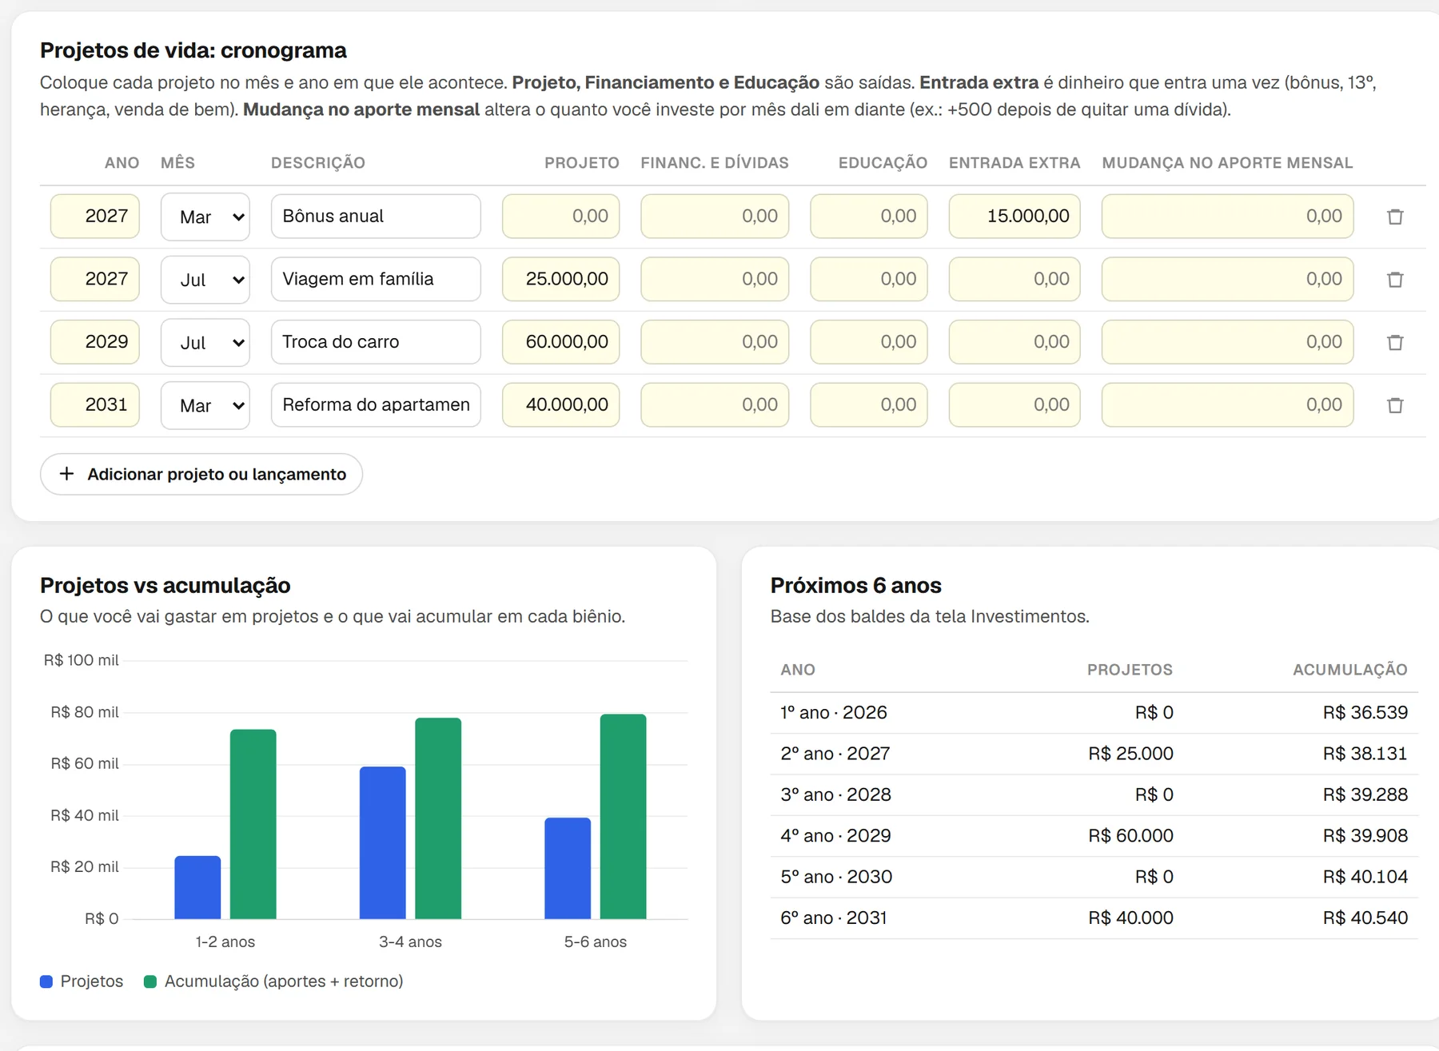This screenshot has height=1051, width=1439.
Task: Edit Projeto value 25.000,00
Action: (561, 279)
